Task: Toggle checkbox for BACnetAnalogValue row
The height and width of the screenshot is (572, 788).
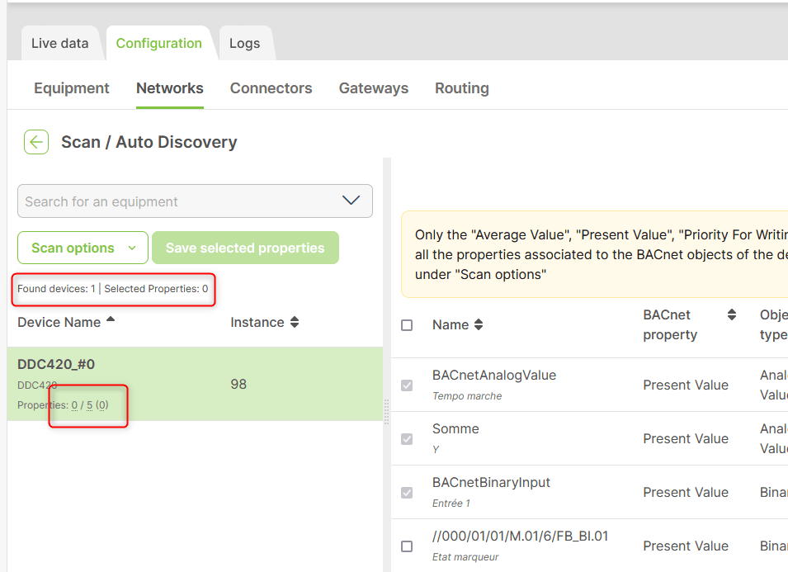Action: (x=407, y=385)
